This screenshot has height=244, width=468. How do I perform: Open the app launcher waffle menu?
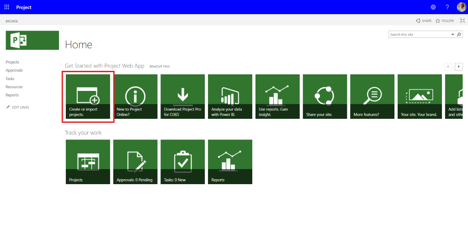click(x=7, y=7)
